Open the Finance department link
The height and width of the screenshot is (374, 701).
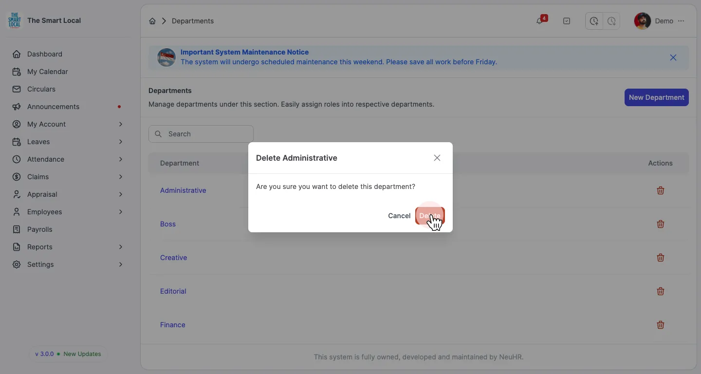(173, 325)
